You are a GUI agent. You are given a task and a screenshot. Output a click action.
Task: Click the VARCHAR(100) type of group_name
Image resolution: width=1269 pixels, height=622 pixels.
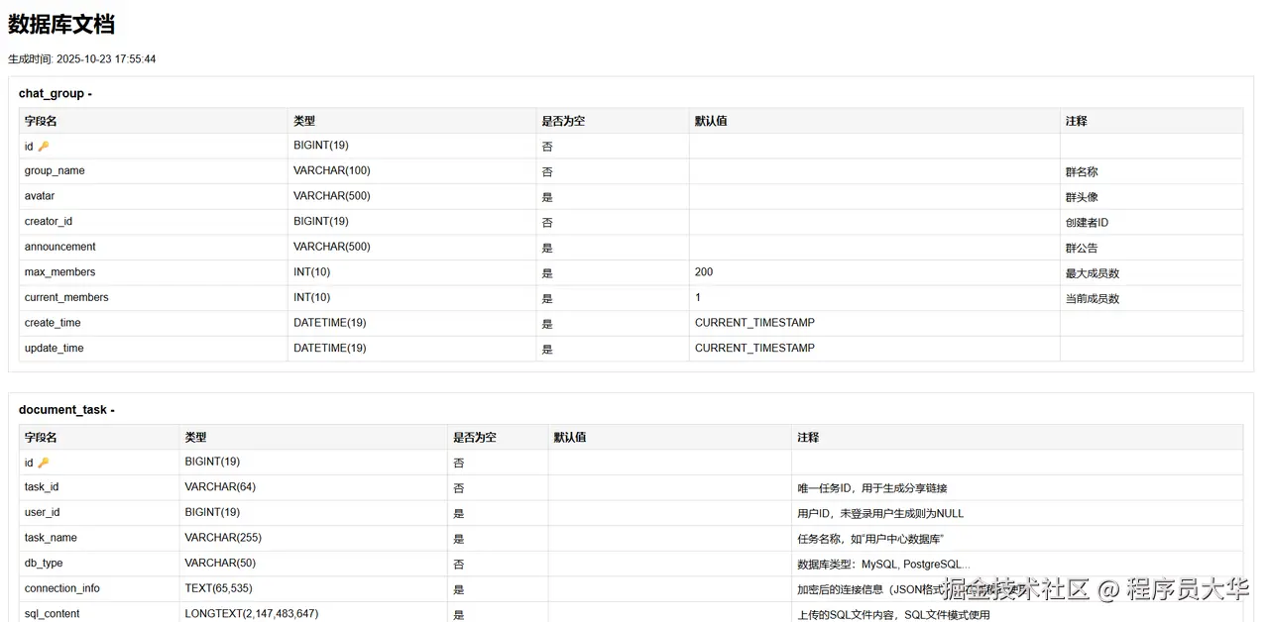(x=332, y=171)
